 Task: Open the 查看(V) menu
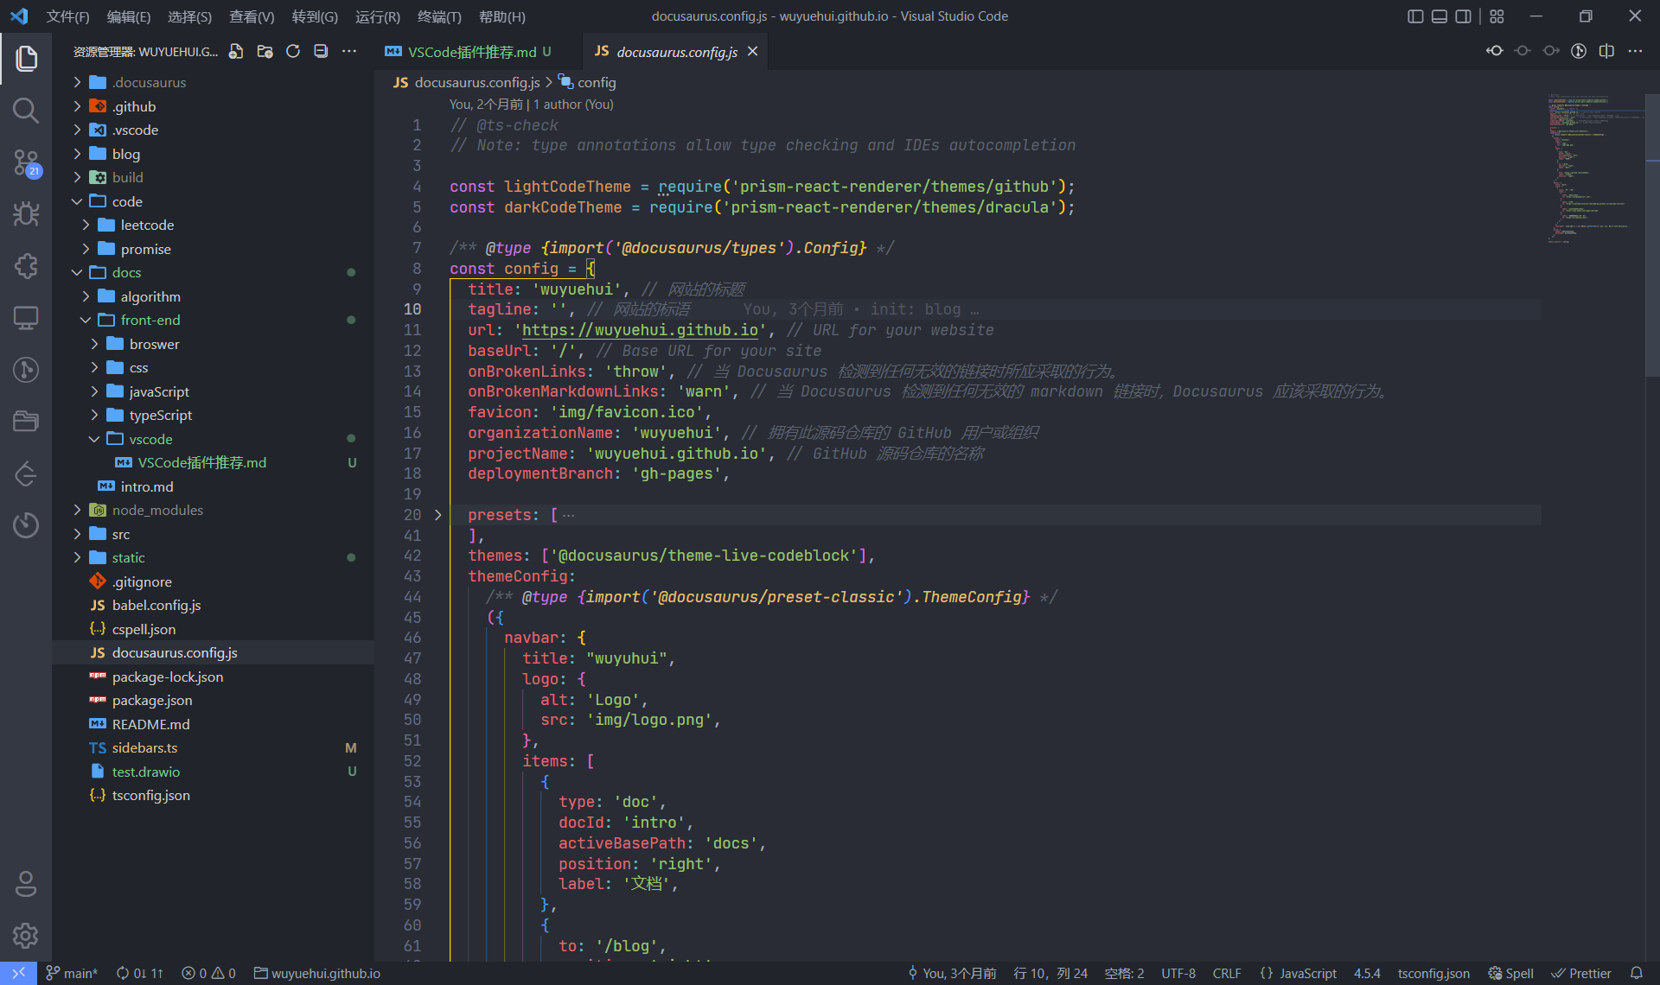(x=252, y=16)
